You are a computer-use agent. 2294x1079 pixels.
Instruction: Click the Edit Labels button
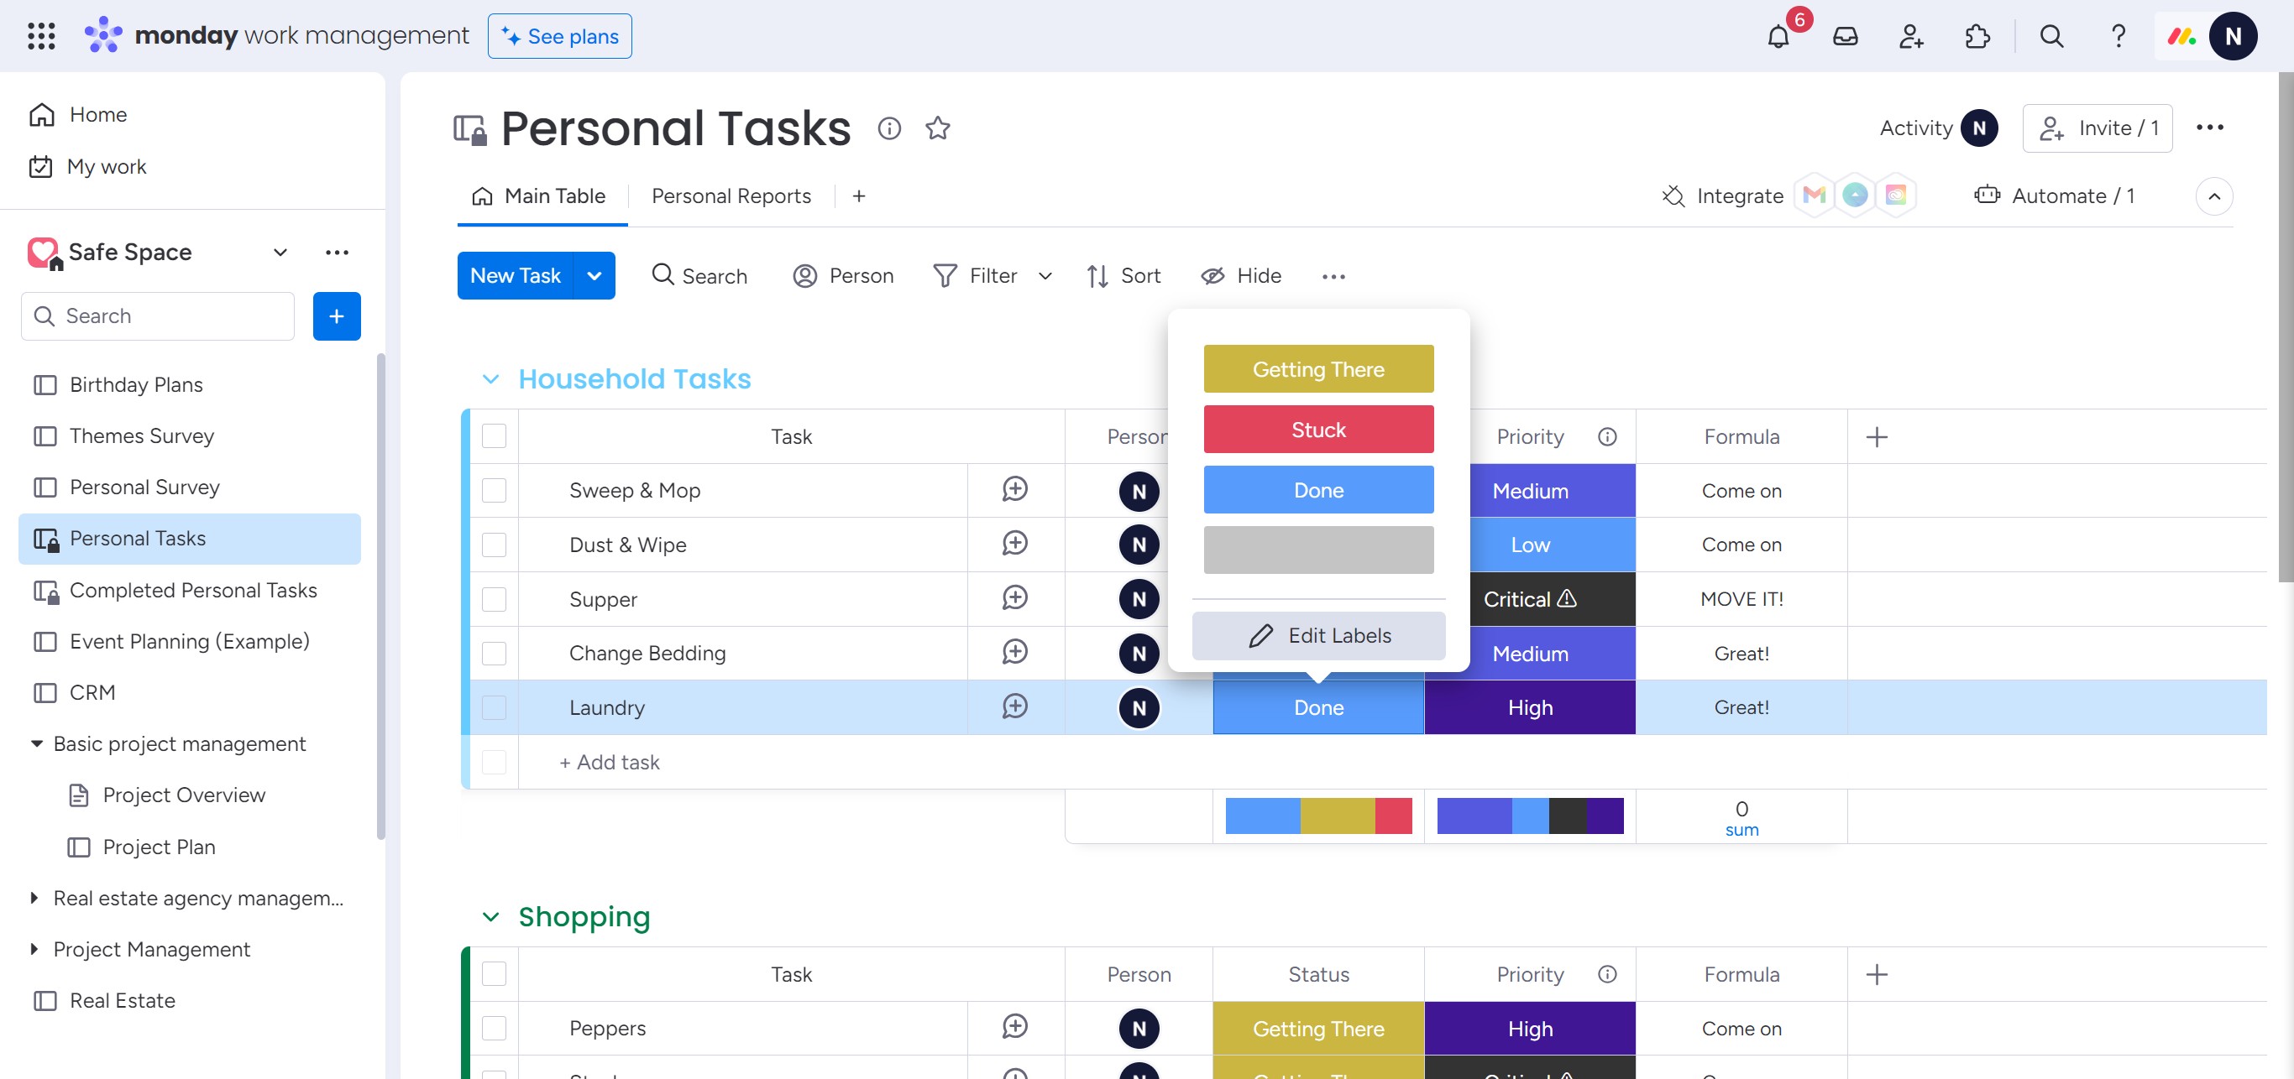tap(1318, 635)
